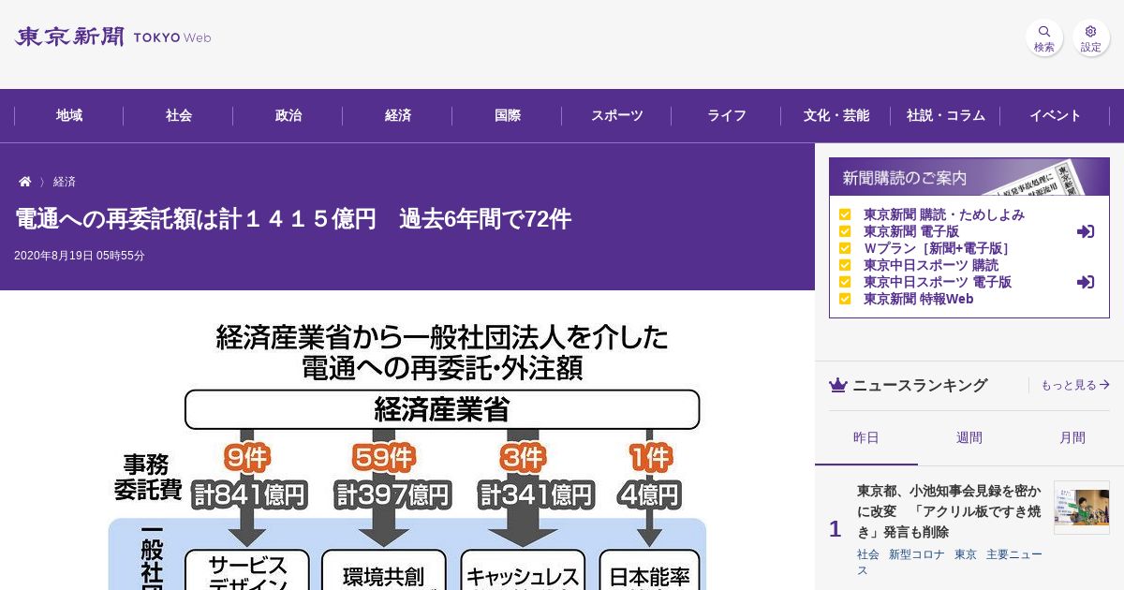
Task: Open Wプラン［新聞+電子版］ link
Action: click(937, 248)
